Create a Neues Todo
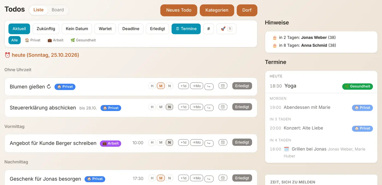Screen dimensions: 382x185 click(x=179, y=10)
